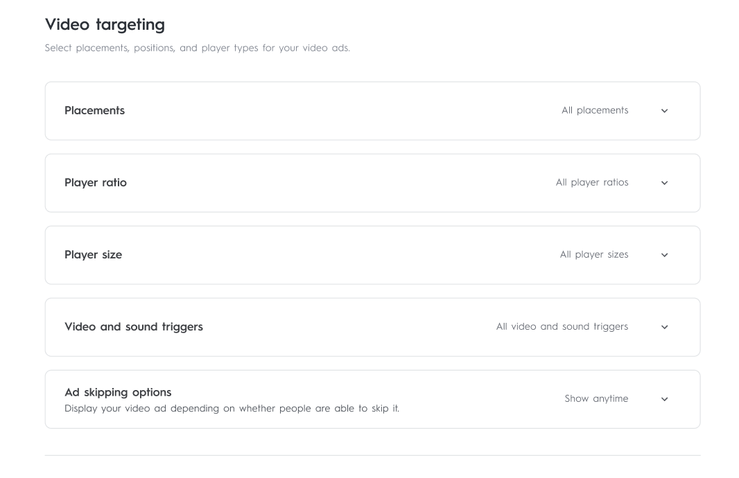
Task: Expand the Placements chevron arrow
Action: 664,111
